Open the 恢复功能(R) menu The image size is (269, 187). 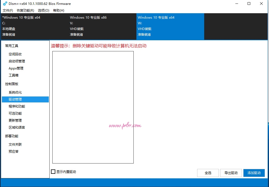pyautogui.click(x=25, y=10)
